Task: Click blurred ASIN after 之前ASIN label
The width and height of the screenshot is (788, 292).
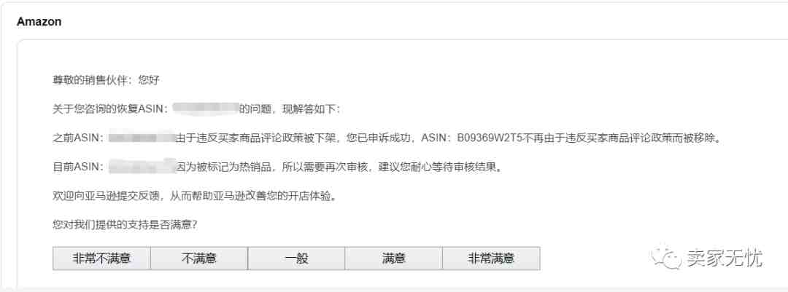Action: [x=142, y=138]
